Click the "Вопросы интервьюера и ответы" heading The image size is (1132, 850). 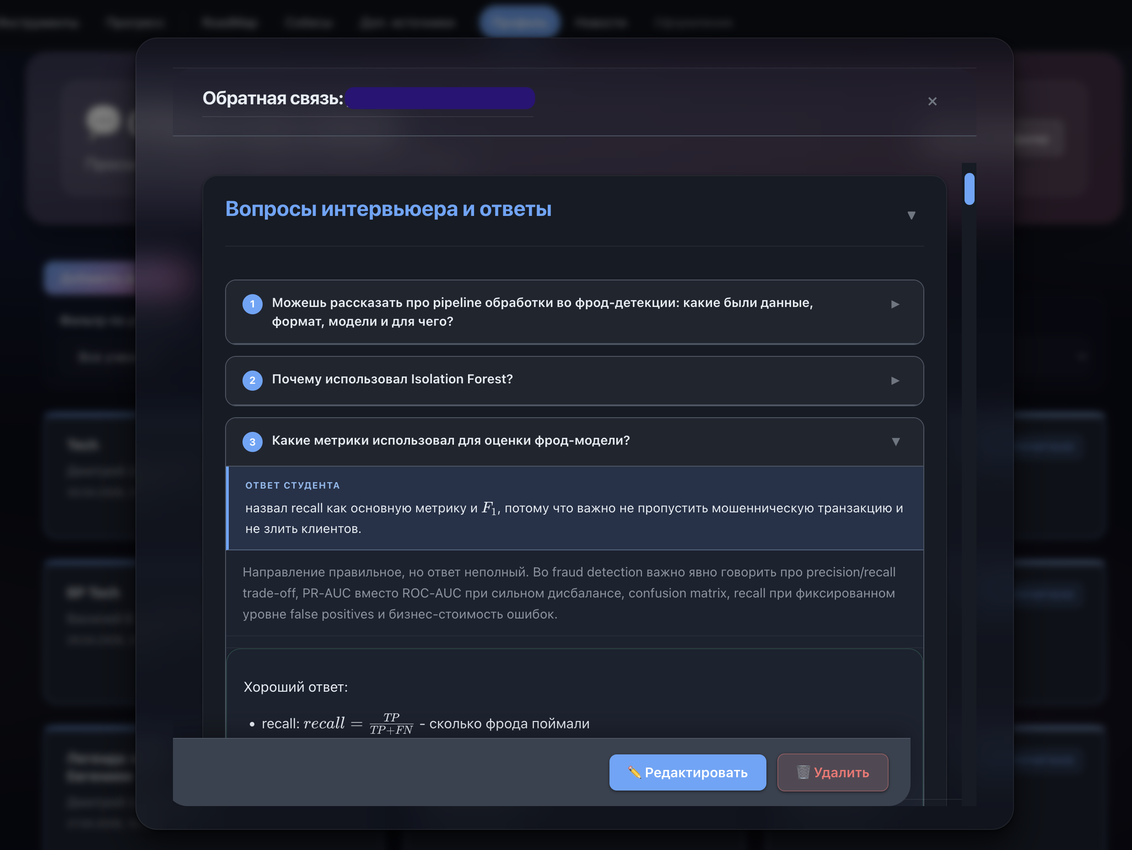coord(388,209)
